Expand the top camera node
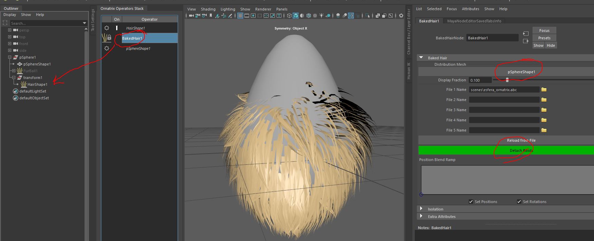 click(x=10, y=37)
